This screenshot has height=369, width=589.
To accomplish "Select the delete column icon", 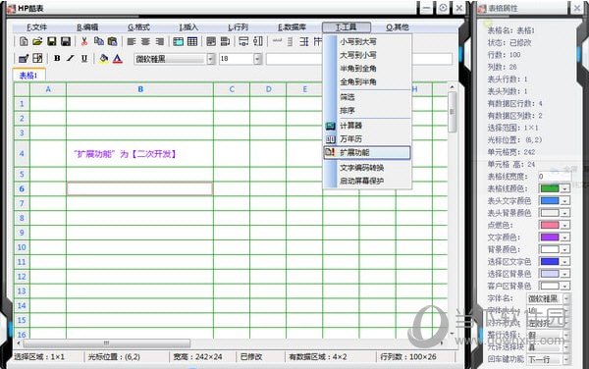I will (x=258, y=41).
